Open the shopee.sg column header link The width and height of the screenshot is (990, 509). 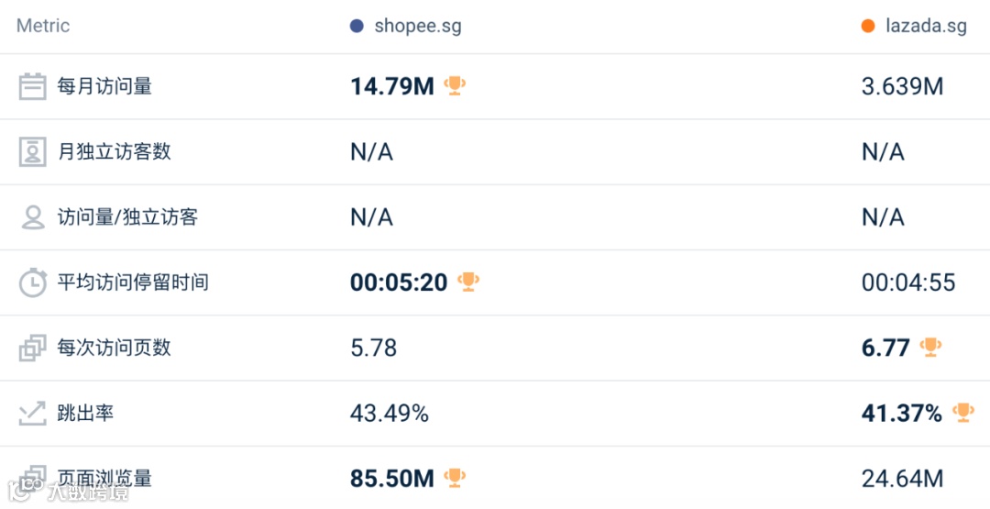click(x=417, y=26)
